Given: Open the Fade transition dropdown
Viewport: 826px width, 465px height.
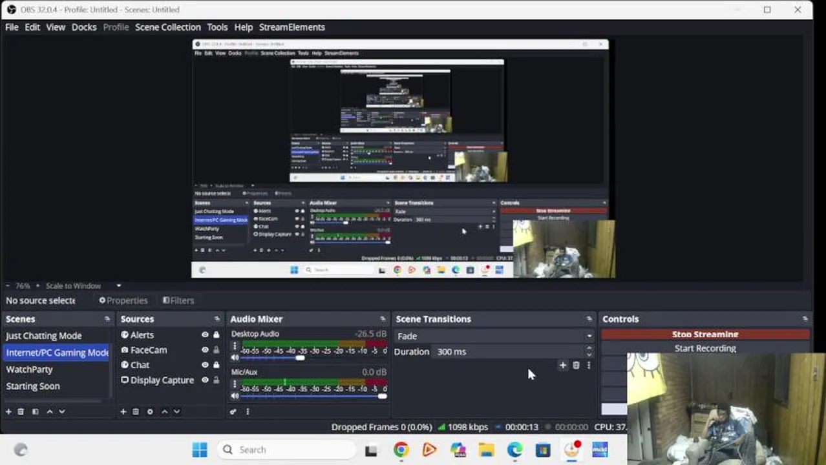Looking at the screenshot, I should pyautogui.click(x=494, y=336).
